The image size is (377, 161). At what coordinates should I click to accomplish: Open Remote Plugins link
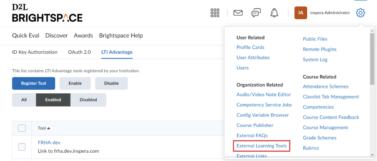point(320,50)
